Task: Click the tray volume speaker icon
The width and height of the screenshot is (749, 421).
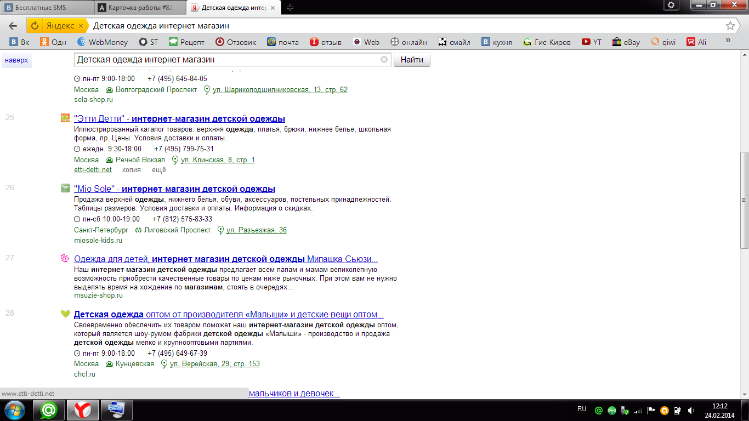Action: (x=691, y=410)
